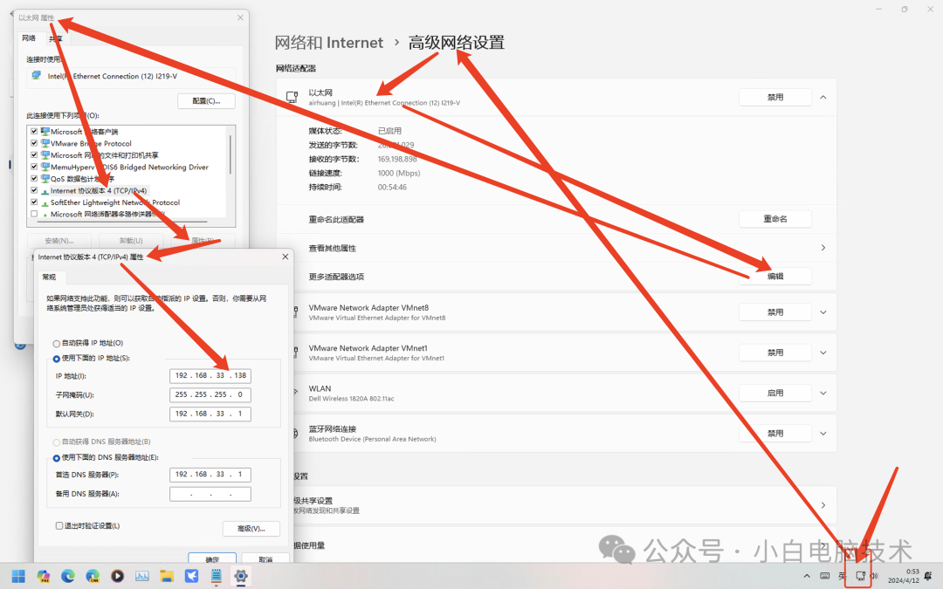This screenshot has height=589, width=943.
Task: Open 高级共享设置 row chevron
Action: 823,505
